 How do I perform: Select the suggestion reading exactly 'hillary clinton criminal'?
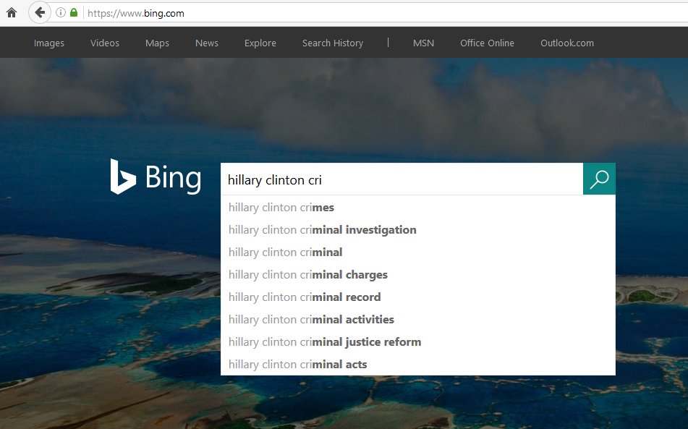(418, 252)
